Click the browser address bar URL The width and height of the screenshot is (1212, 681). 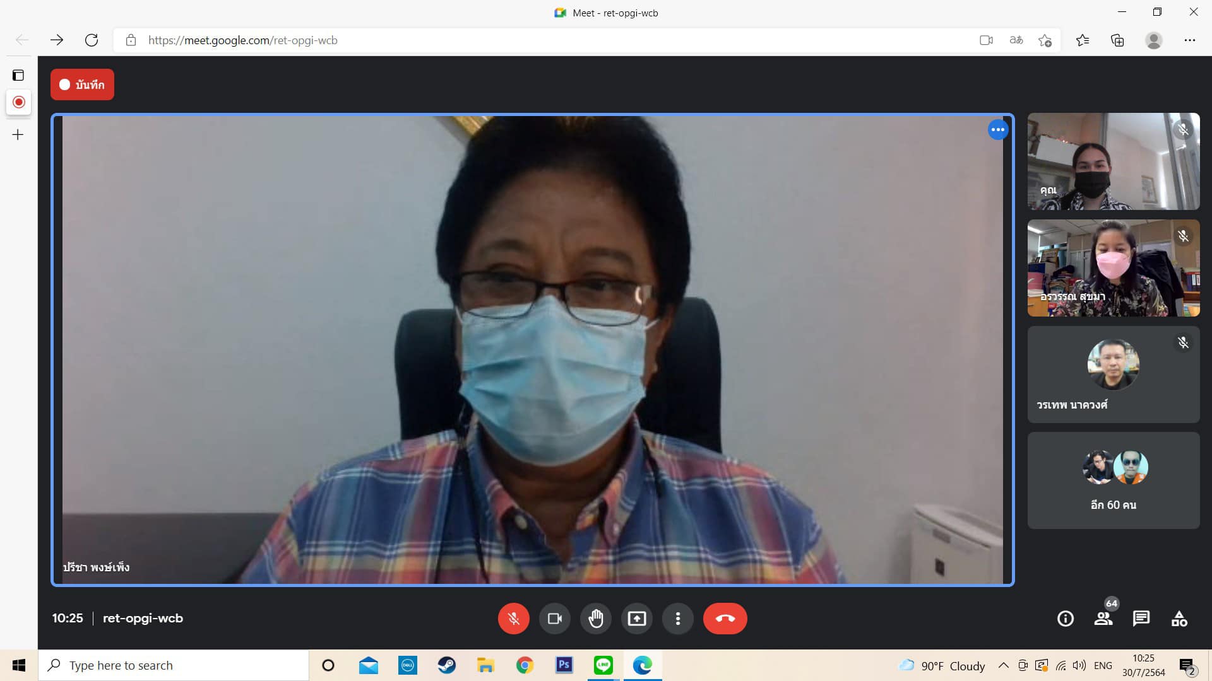coord(243,40)
